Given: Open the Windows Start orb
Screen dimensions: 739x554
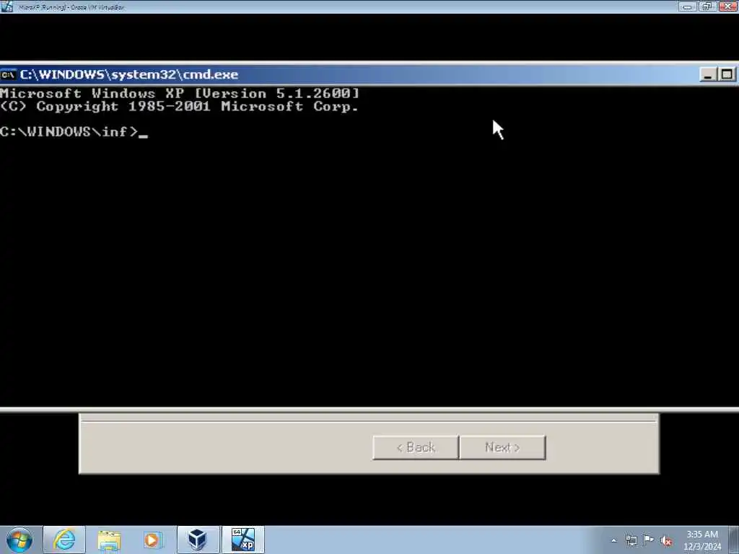Looking at the screenshot, I should (19, 540).
